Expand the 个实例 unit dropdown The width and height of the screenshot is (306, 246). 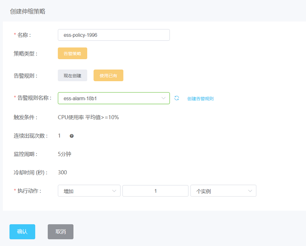tap(223, 191)
